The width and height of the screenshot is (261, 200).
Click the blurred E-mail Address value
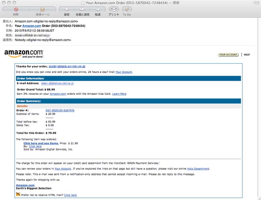(x=58, y=83)
